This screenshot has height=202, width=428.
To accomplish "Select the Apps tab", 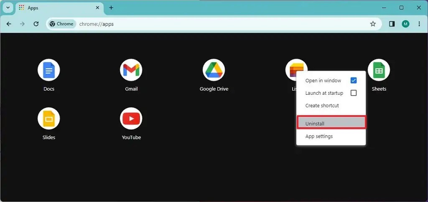I will pos(60,8).
